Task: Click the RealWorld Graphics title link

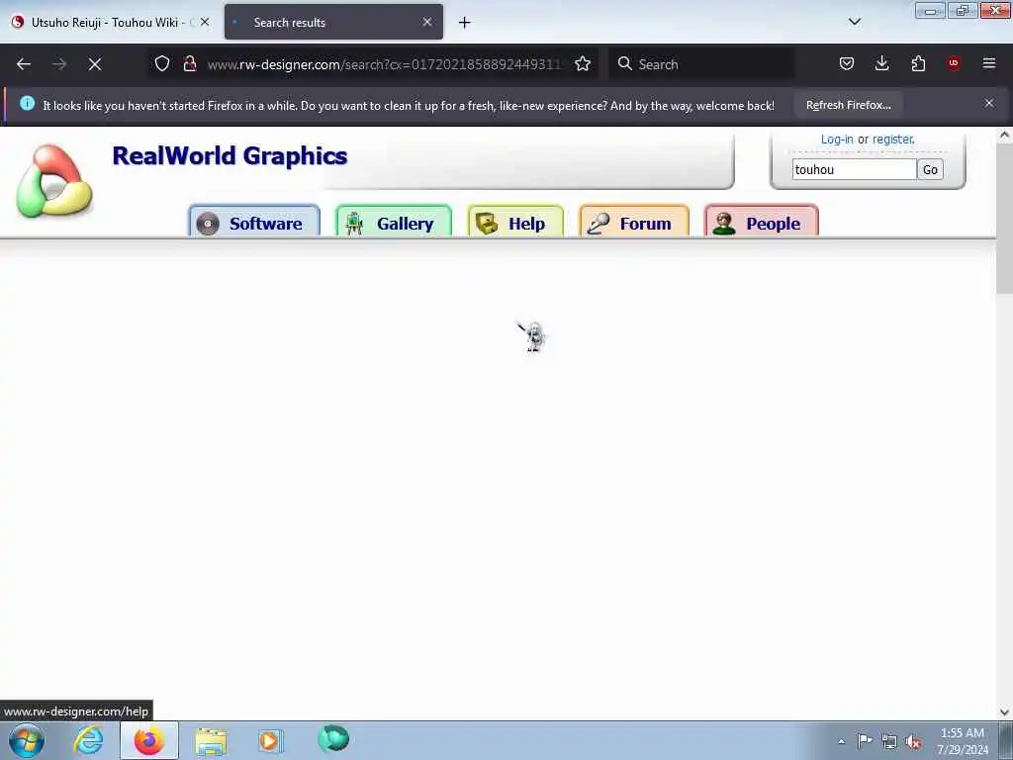Action: (x=230, y=155)
